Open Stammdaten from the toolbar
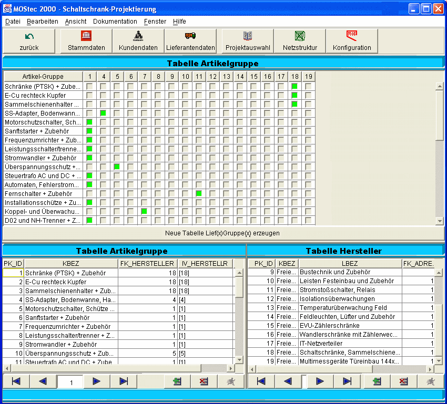Viewport: 447px width, 404px height. [86, 41]
